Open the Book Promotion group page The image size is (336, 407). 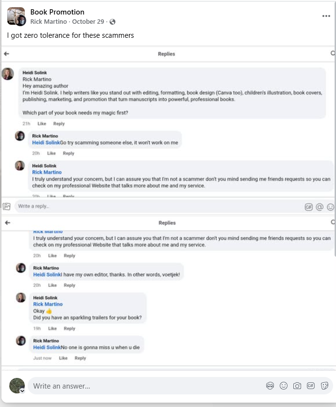pos(57,12)
